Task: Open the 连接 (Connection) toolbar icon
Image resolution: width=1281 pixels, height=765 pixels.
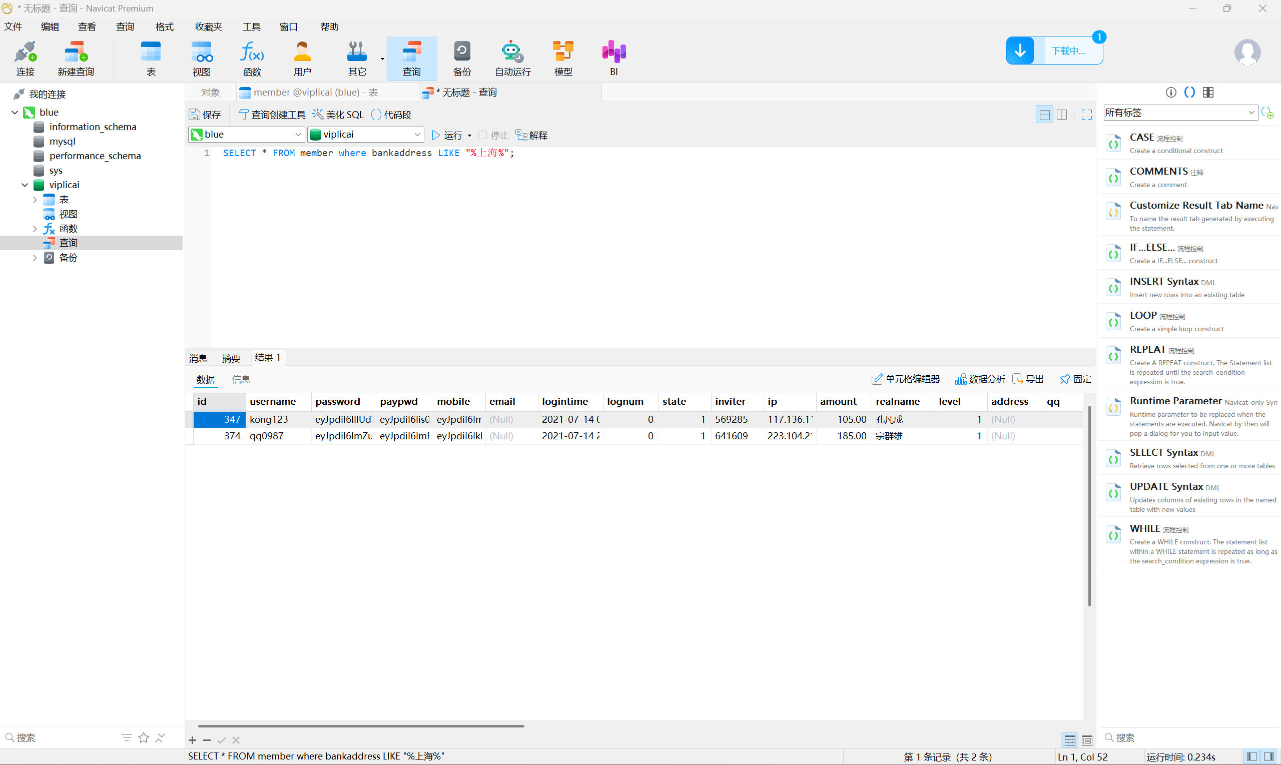Action: click(25, 58)
